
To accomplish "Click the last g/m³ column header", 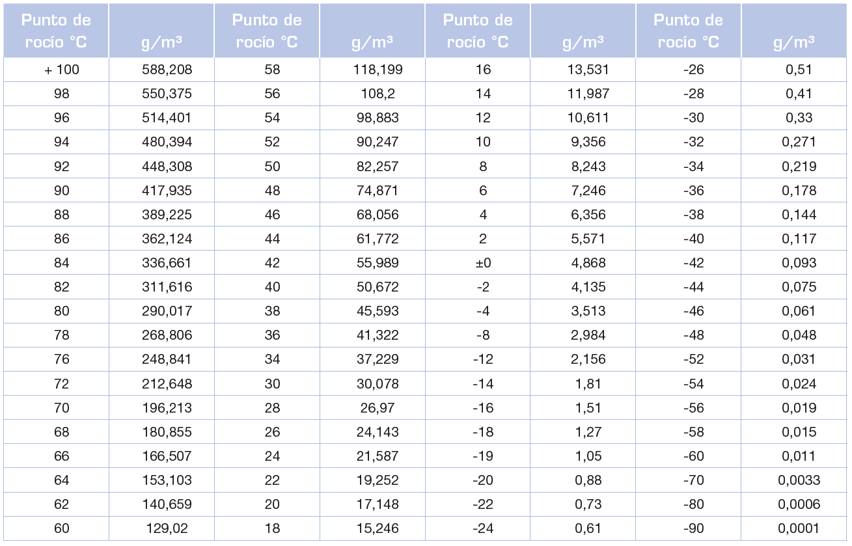I will point(794,43).
